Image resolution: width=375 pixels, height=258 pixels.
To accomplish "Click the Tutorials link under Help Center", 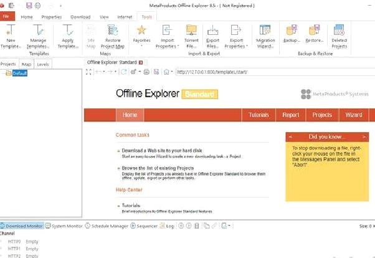I will click(131, 206).
